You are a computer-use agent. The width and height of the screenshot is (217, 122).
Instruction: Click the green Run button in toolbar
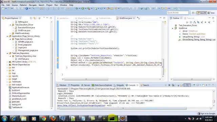(83, 8)
